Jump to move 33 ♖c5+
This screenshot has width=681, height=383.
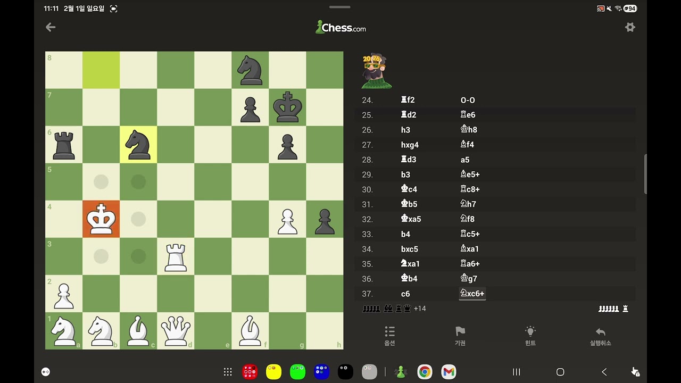470,234
